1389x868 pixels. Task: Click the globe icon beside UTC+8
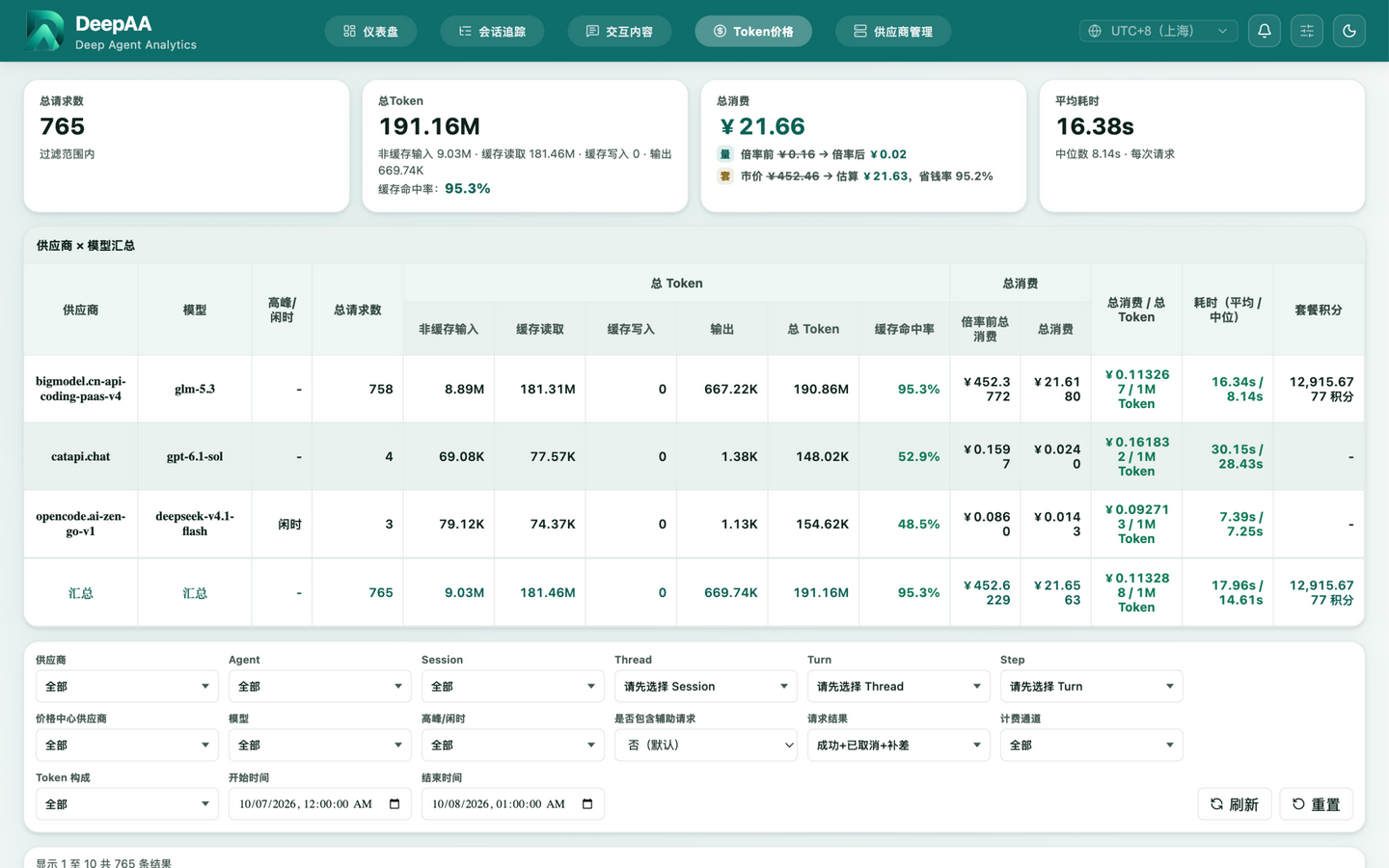(1095, 31)
